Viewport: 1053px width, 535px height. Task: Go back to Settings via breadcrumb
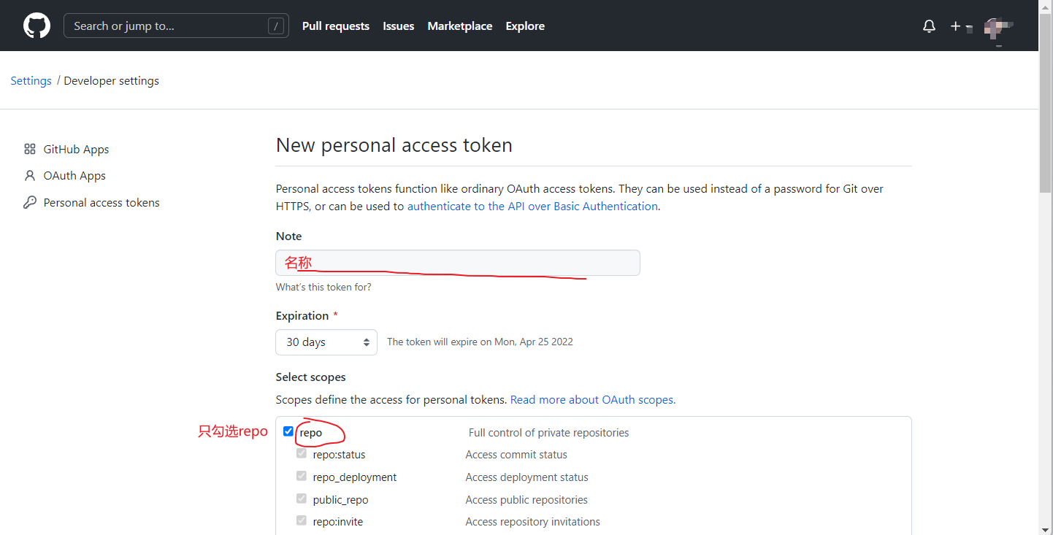(31, 81)
